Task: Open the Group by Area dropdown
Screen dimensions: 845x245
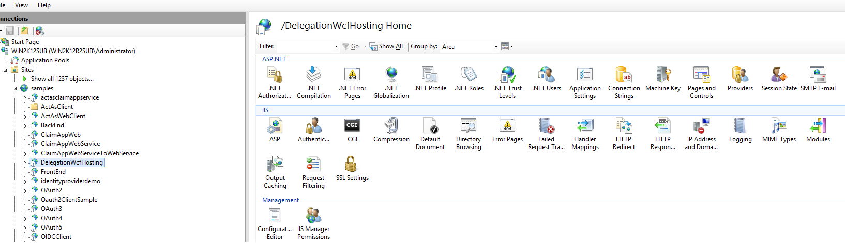Action: coord(496,46)
